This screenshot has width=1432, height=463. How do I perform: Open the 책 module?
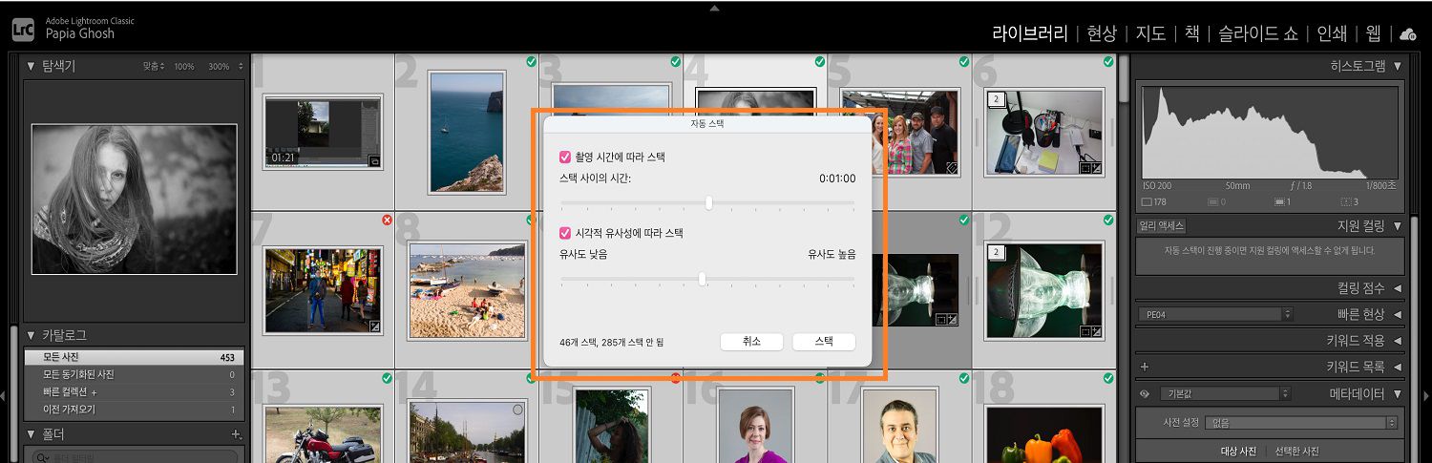[x=1191, y=33]
